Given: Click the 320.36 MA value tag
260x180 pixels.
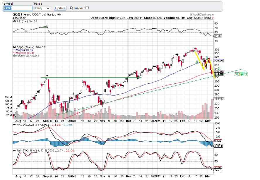Looking at the screenshot, I should pos(218,61).
